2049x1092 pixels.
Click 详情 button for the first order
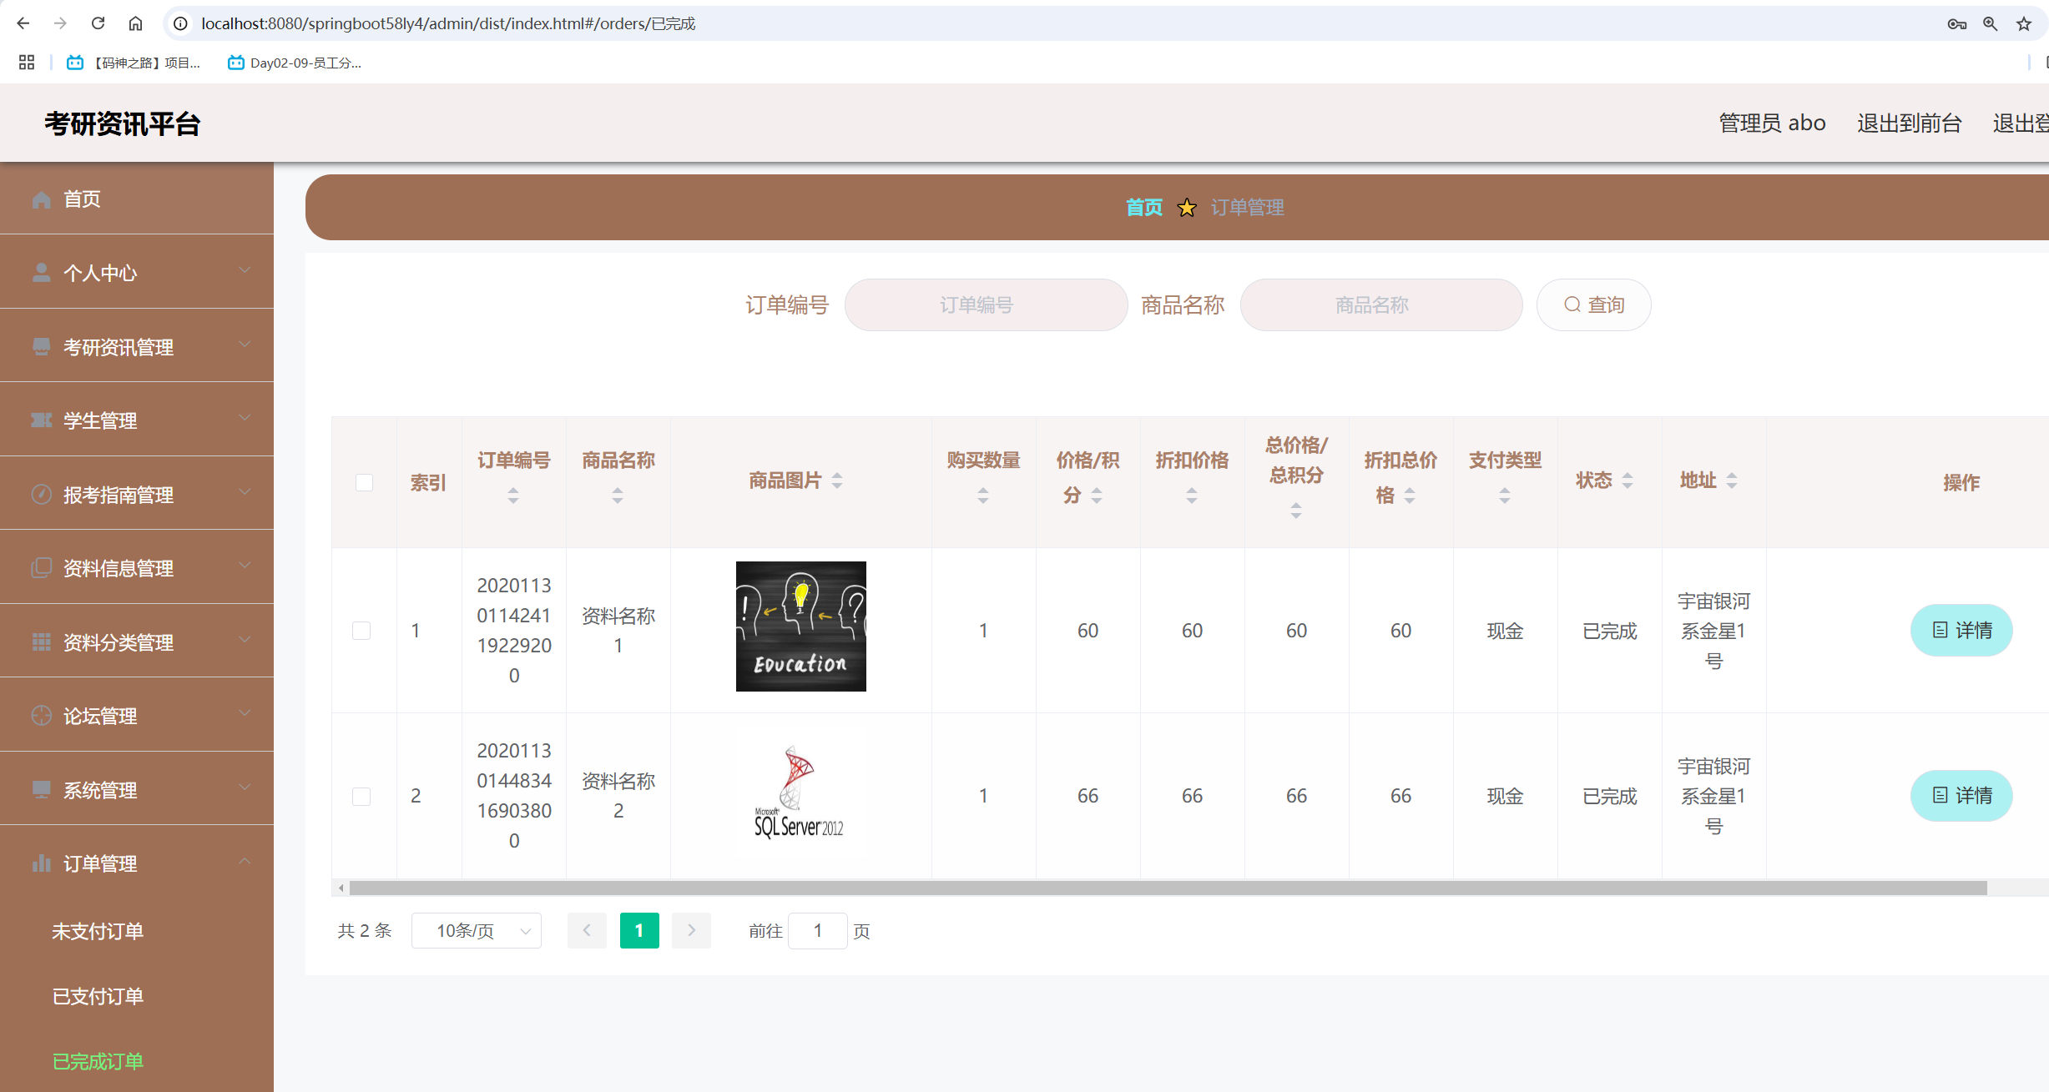[x=1961, y=631]
